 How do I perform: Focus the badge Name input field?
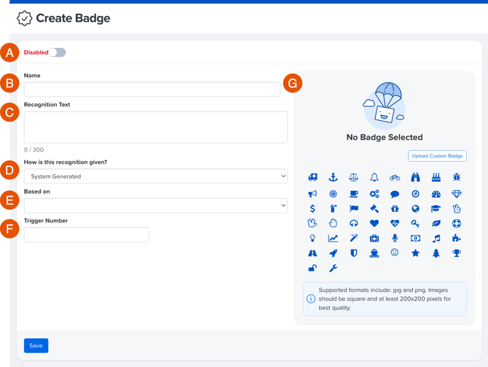(151, 89)
